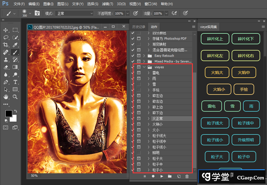267x185 pixels.
Task: Open the 模式 blend mode dropdown
Action: point(74,13)
